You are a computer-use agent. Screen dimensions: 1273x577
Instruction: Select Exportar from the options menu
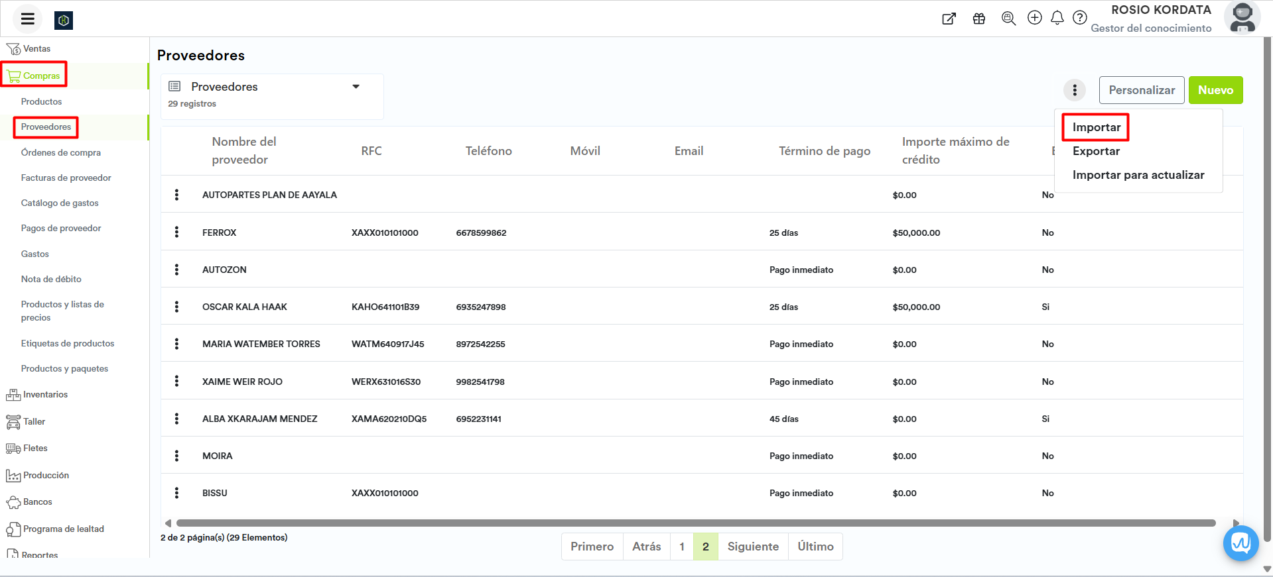point(1096,151)
